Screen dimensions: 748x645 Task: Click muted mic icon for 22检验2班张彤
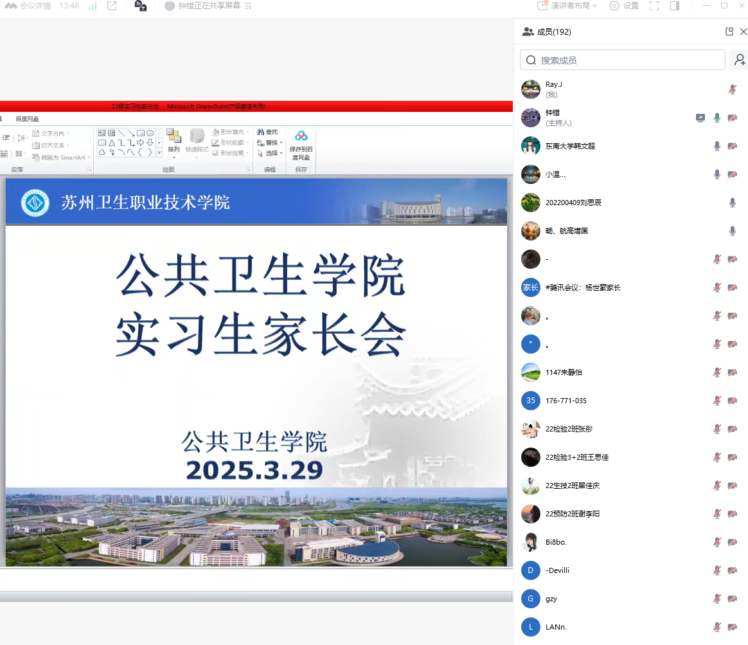tap(717, 429)
